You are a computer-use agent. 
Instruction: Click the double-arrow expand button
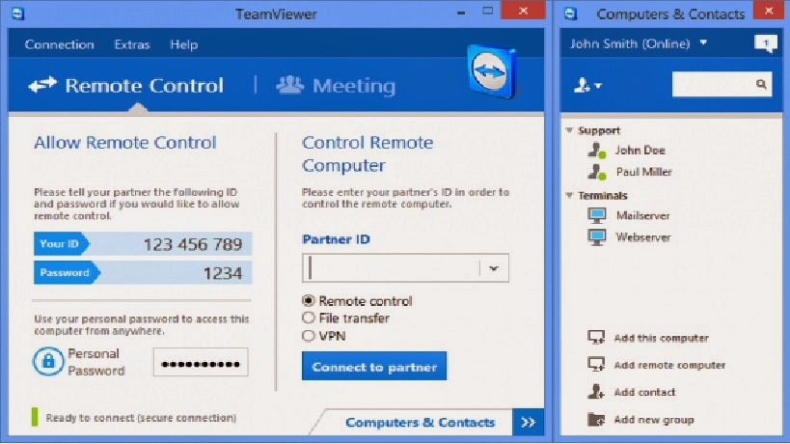(x=528, y=422)
